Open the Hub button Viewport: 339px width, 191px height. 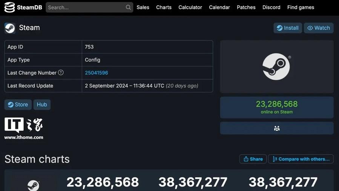(42, 105)
